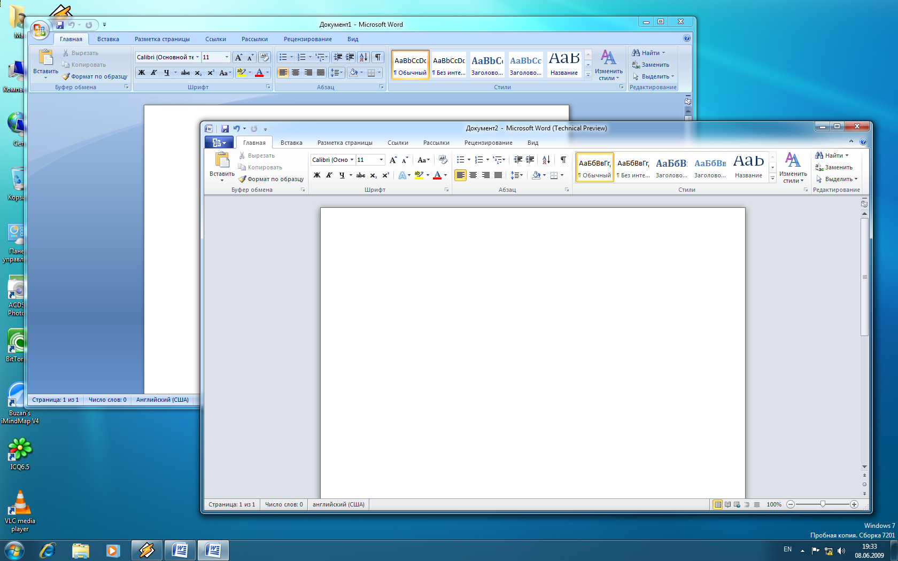Toggle Show paragraph marks (¶) in Документ2

[563, 160]
